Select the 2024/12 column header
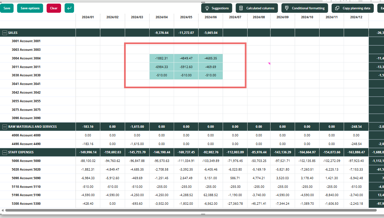Viewport: 384px width, 218px height. click(356, 17)
